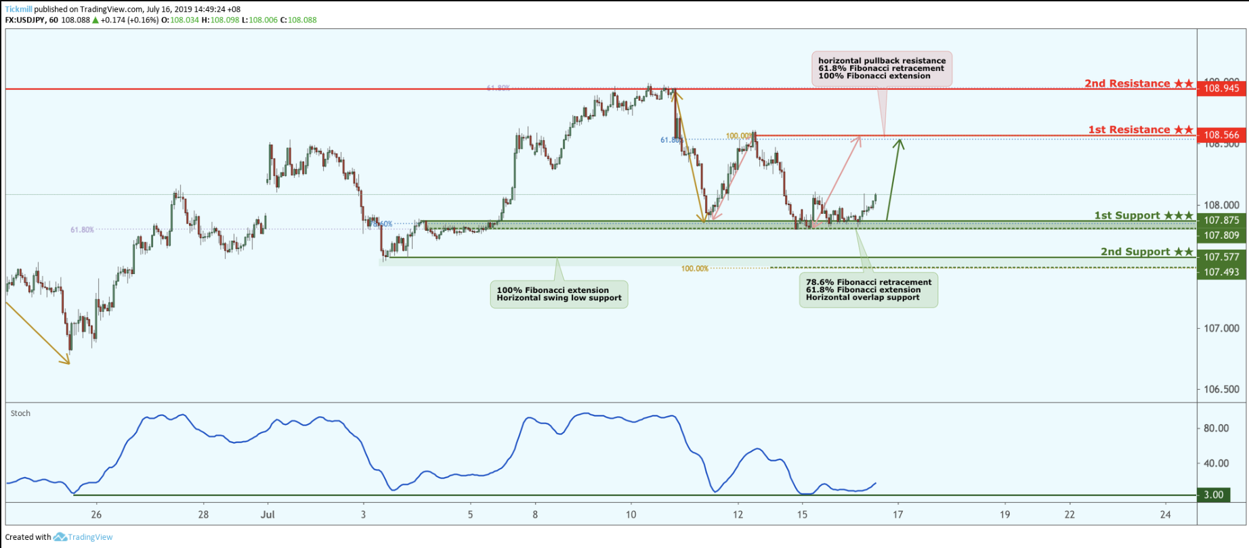Click the Jul date axis label
Viewport: 1249px width, 548px height.
coord(268,515)
